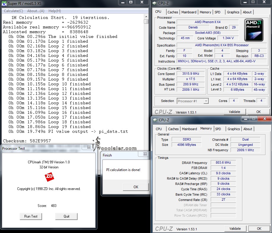The image size is (272, 233).
Task: Click the Super PI vertical scrollbar thumb
Action: [x=146, y=21]
